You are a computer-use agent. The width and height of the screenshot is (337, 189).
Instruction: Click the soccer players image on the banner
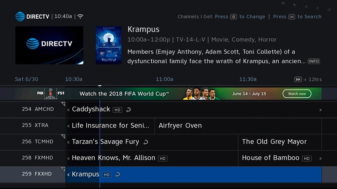202,94
